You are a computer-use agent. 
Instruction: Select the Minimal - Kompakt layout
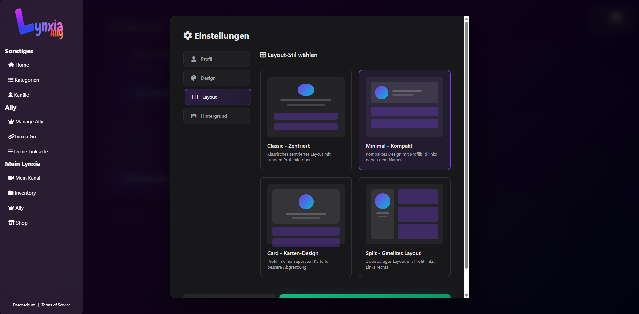pos(404,120)
